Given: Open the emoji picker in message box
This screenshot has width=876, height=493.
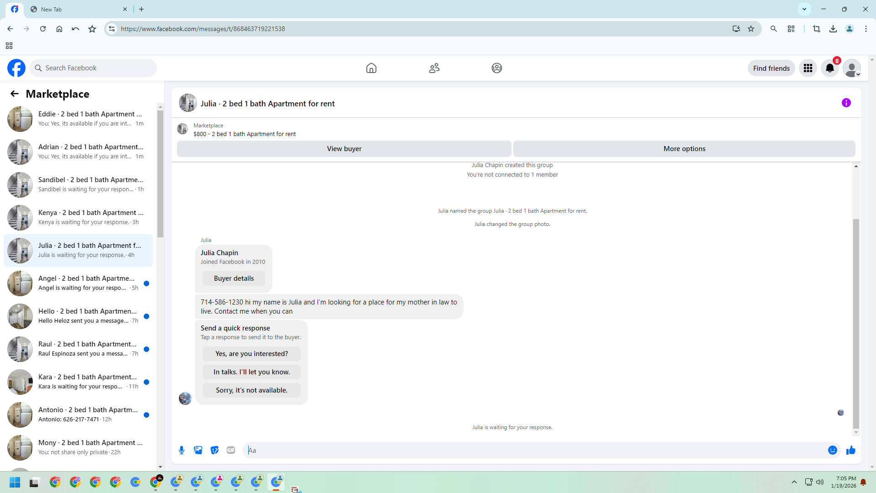Looking at the screenshot, I should point(833,450).
